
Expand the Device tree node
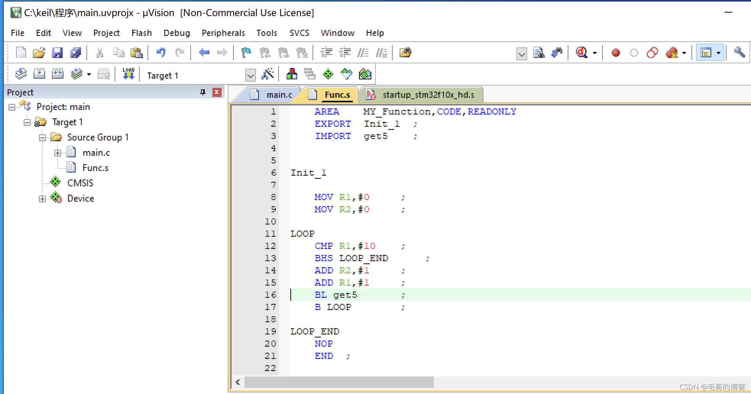tap(42, 199)
